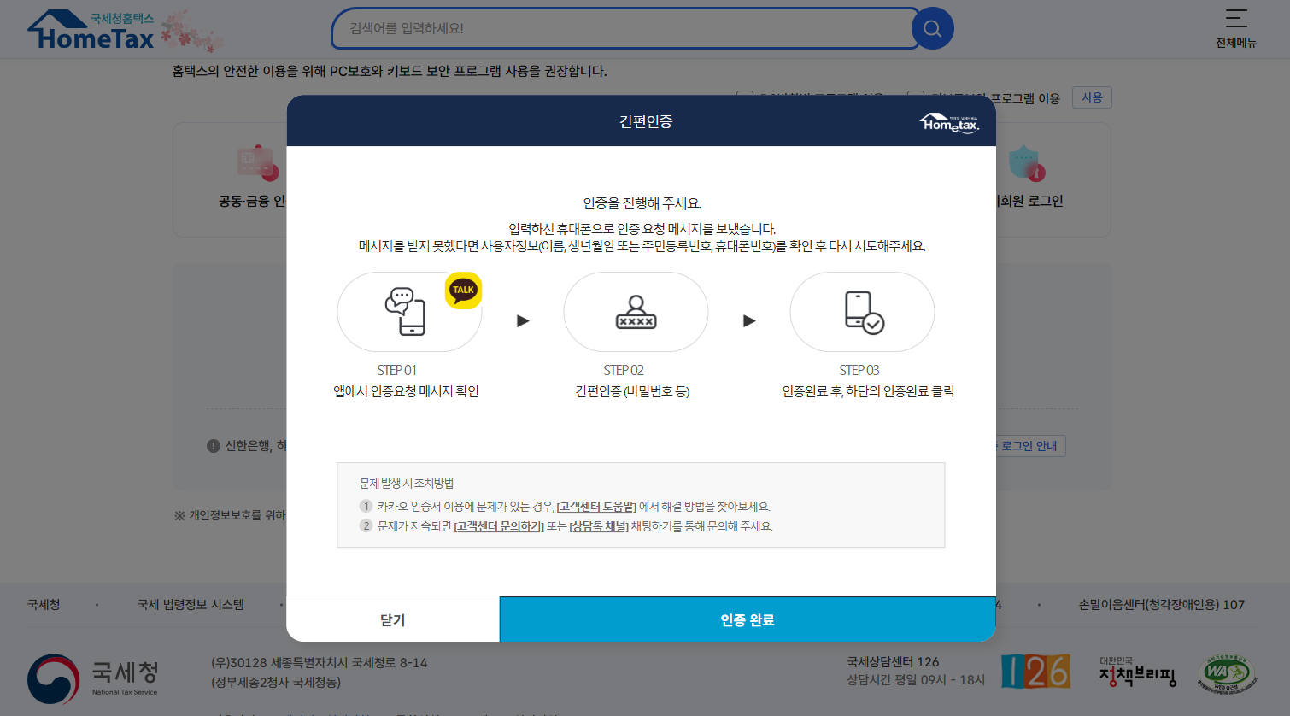Screen dimensions: 1290x716
Task: Click the 사용 button near security options
Action: [1092, 97]
